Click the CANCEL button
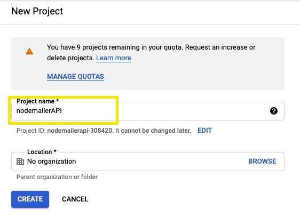This screenshot has height=218, width=300. (x=75, y=199)
